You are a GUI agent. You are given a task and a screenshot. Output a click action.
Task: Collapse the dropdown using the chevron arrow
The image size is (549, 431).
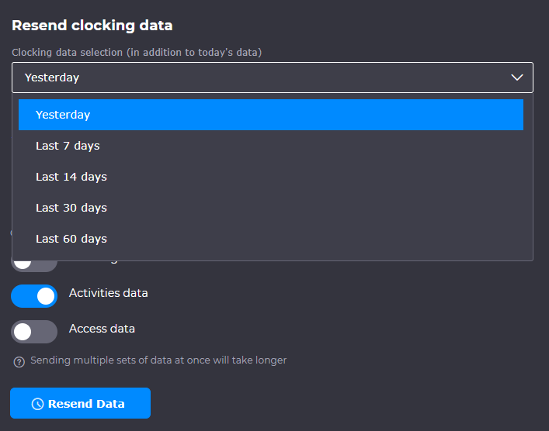click(x=517, y=78)
